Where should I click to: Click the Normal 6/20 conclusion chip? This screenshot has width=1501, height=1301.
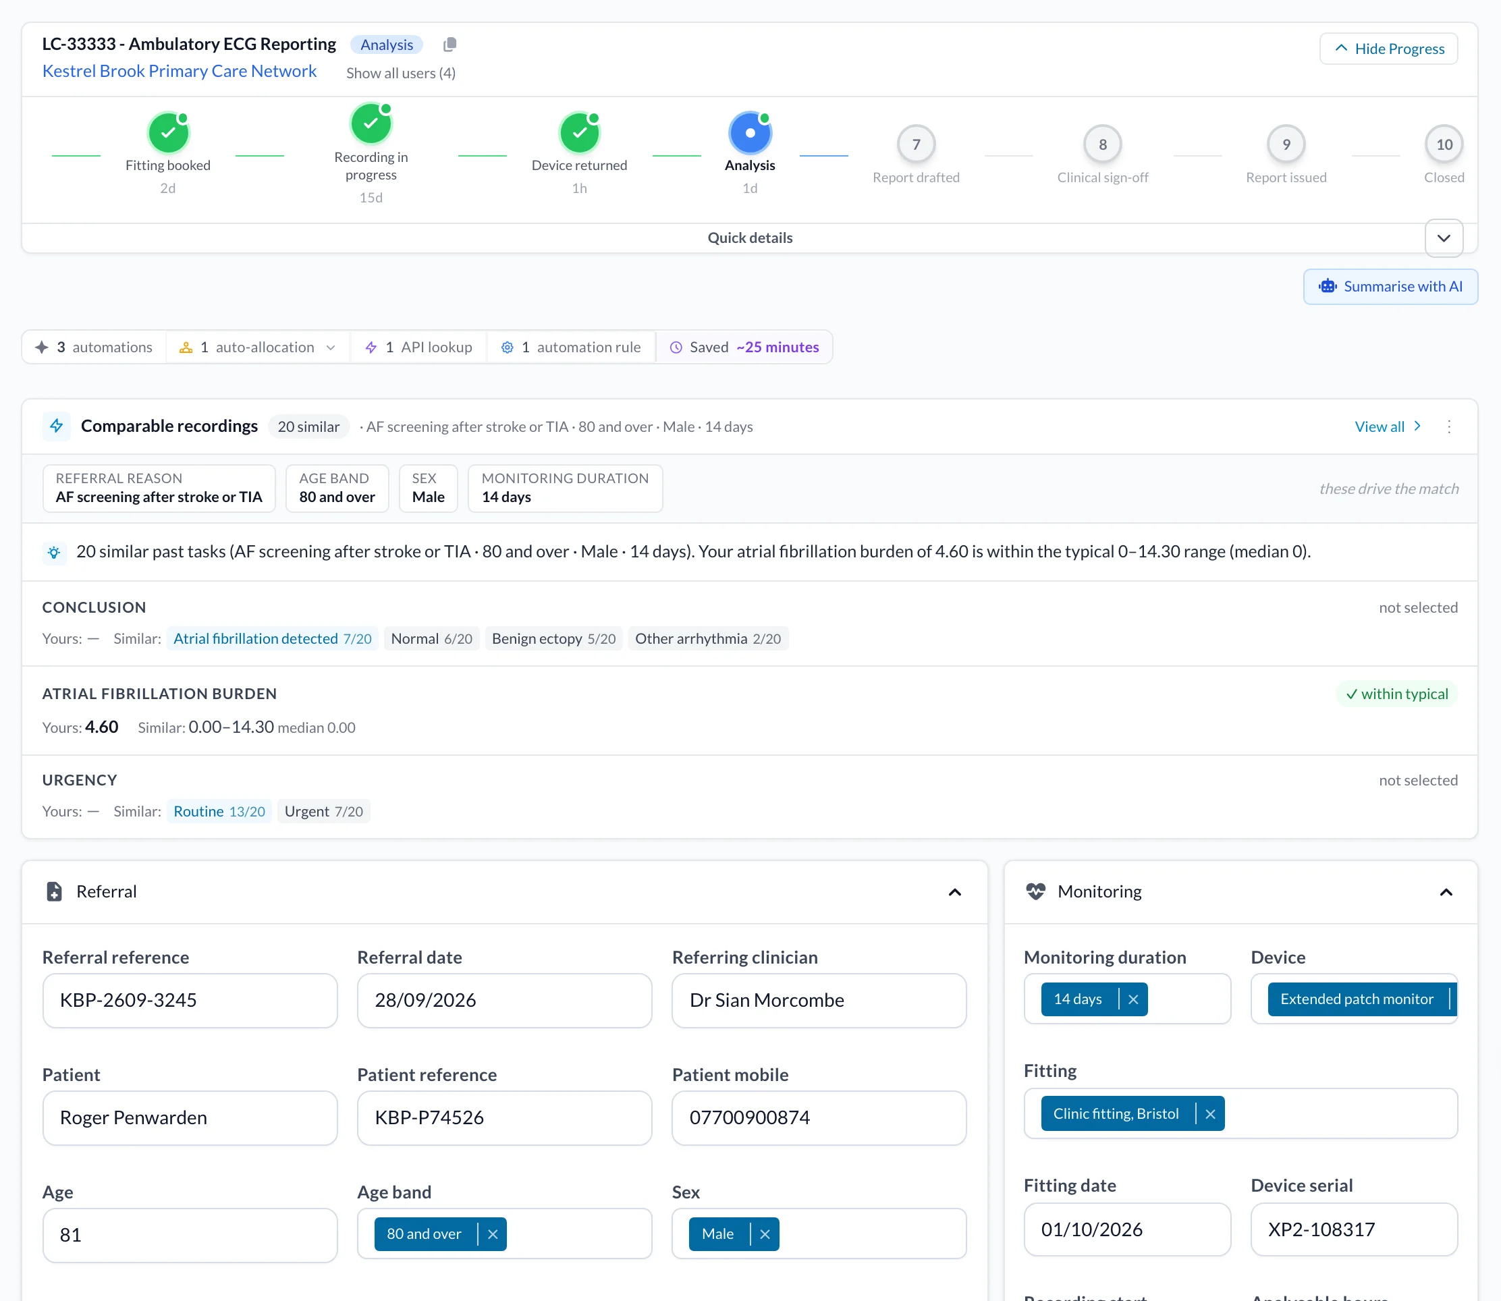(431, 639)
